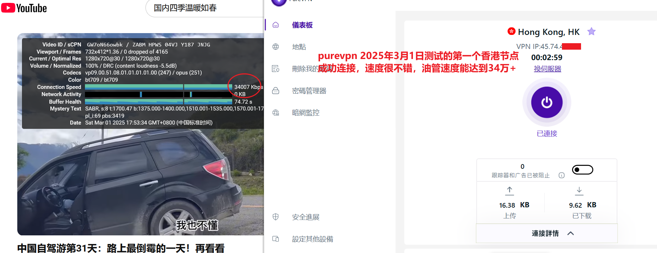This screenshot has width=657, height=253.
Task: Click the Hong Kong, HK location name
Action: [x=549, y=32]
